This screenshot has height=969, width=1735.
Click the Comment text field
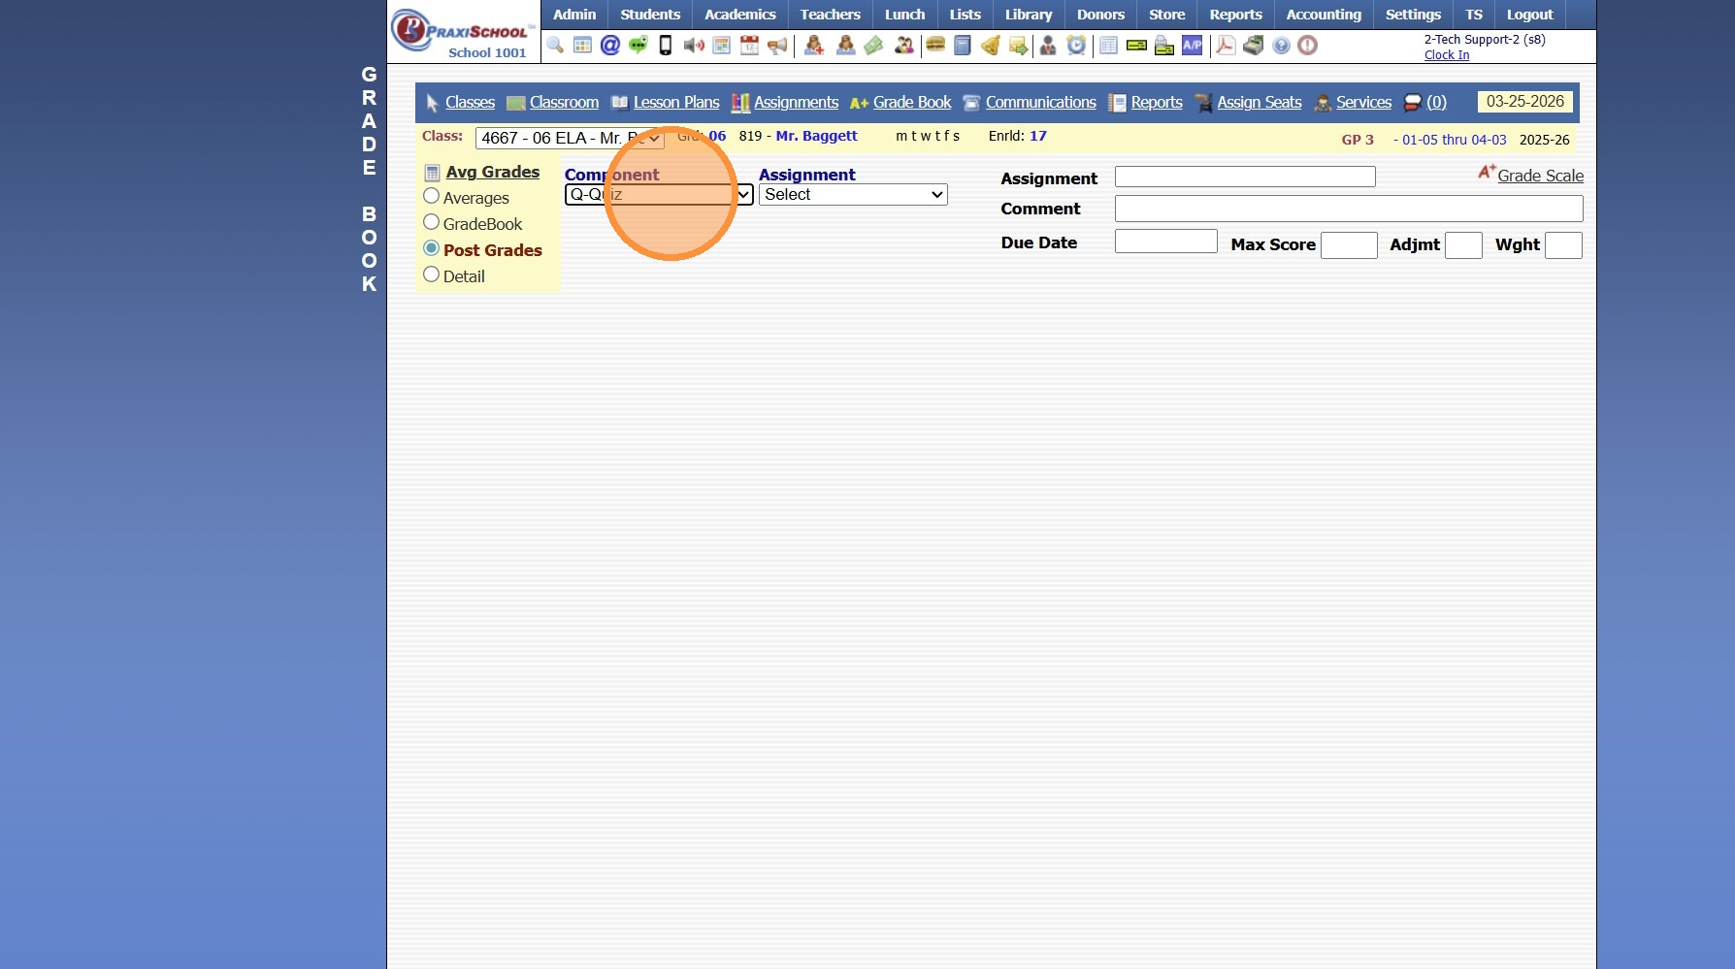[1349, 209]
